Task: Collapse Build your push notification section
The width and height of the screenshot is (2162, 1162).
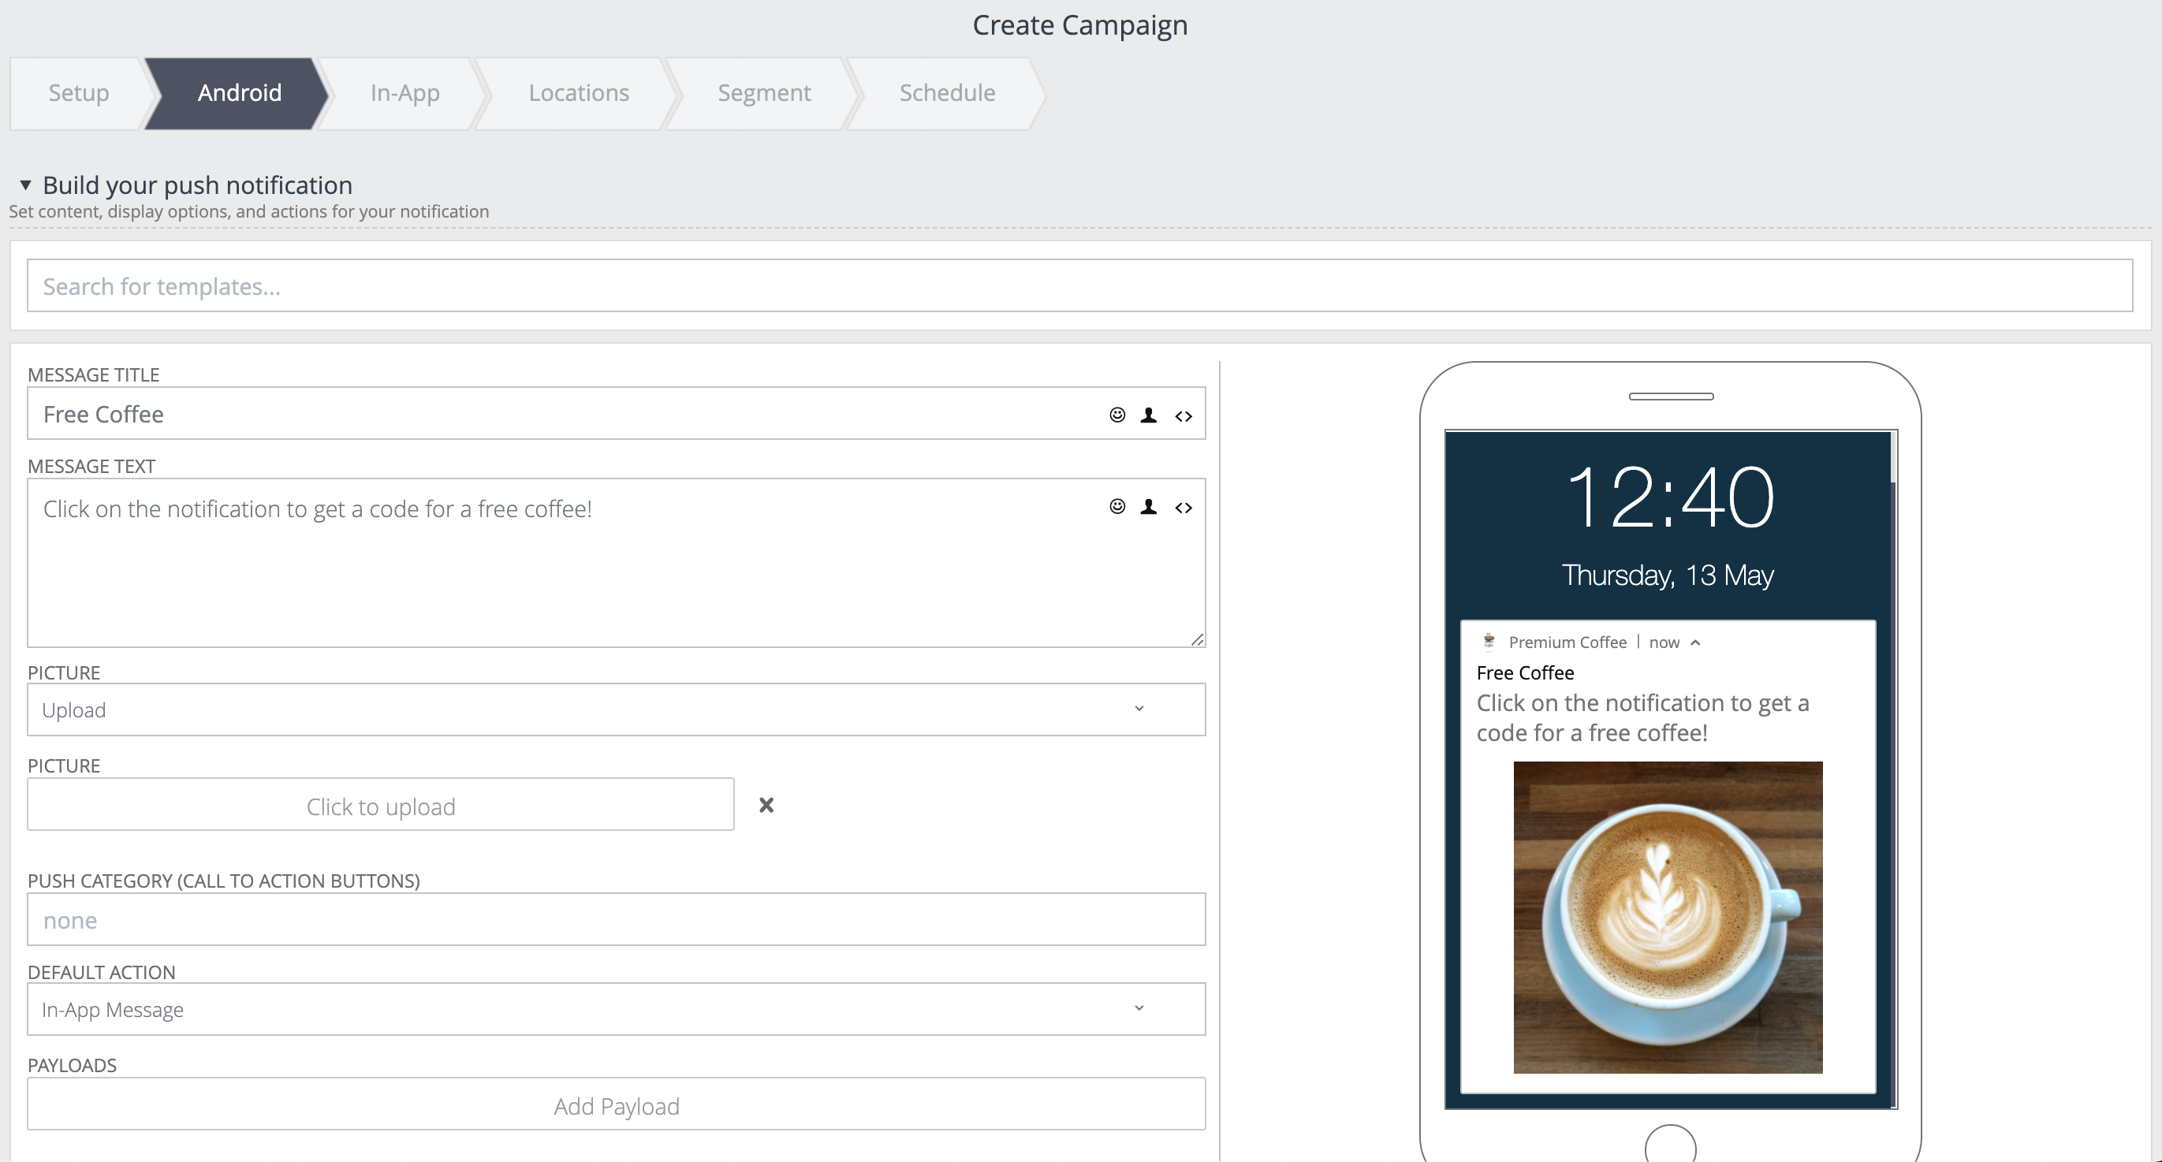Action: point(25,184)
